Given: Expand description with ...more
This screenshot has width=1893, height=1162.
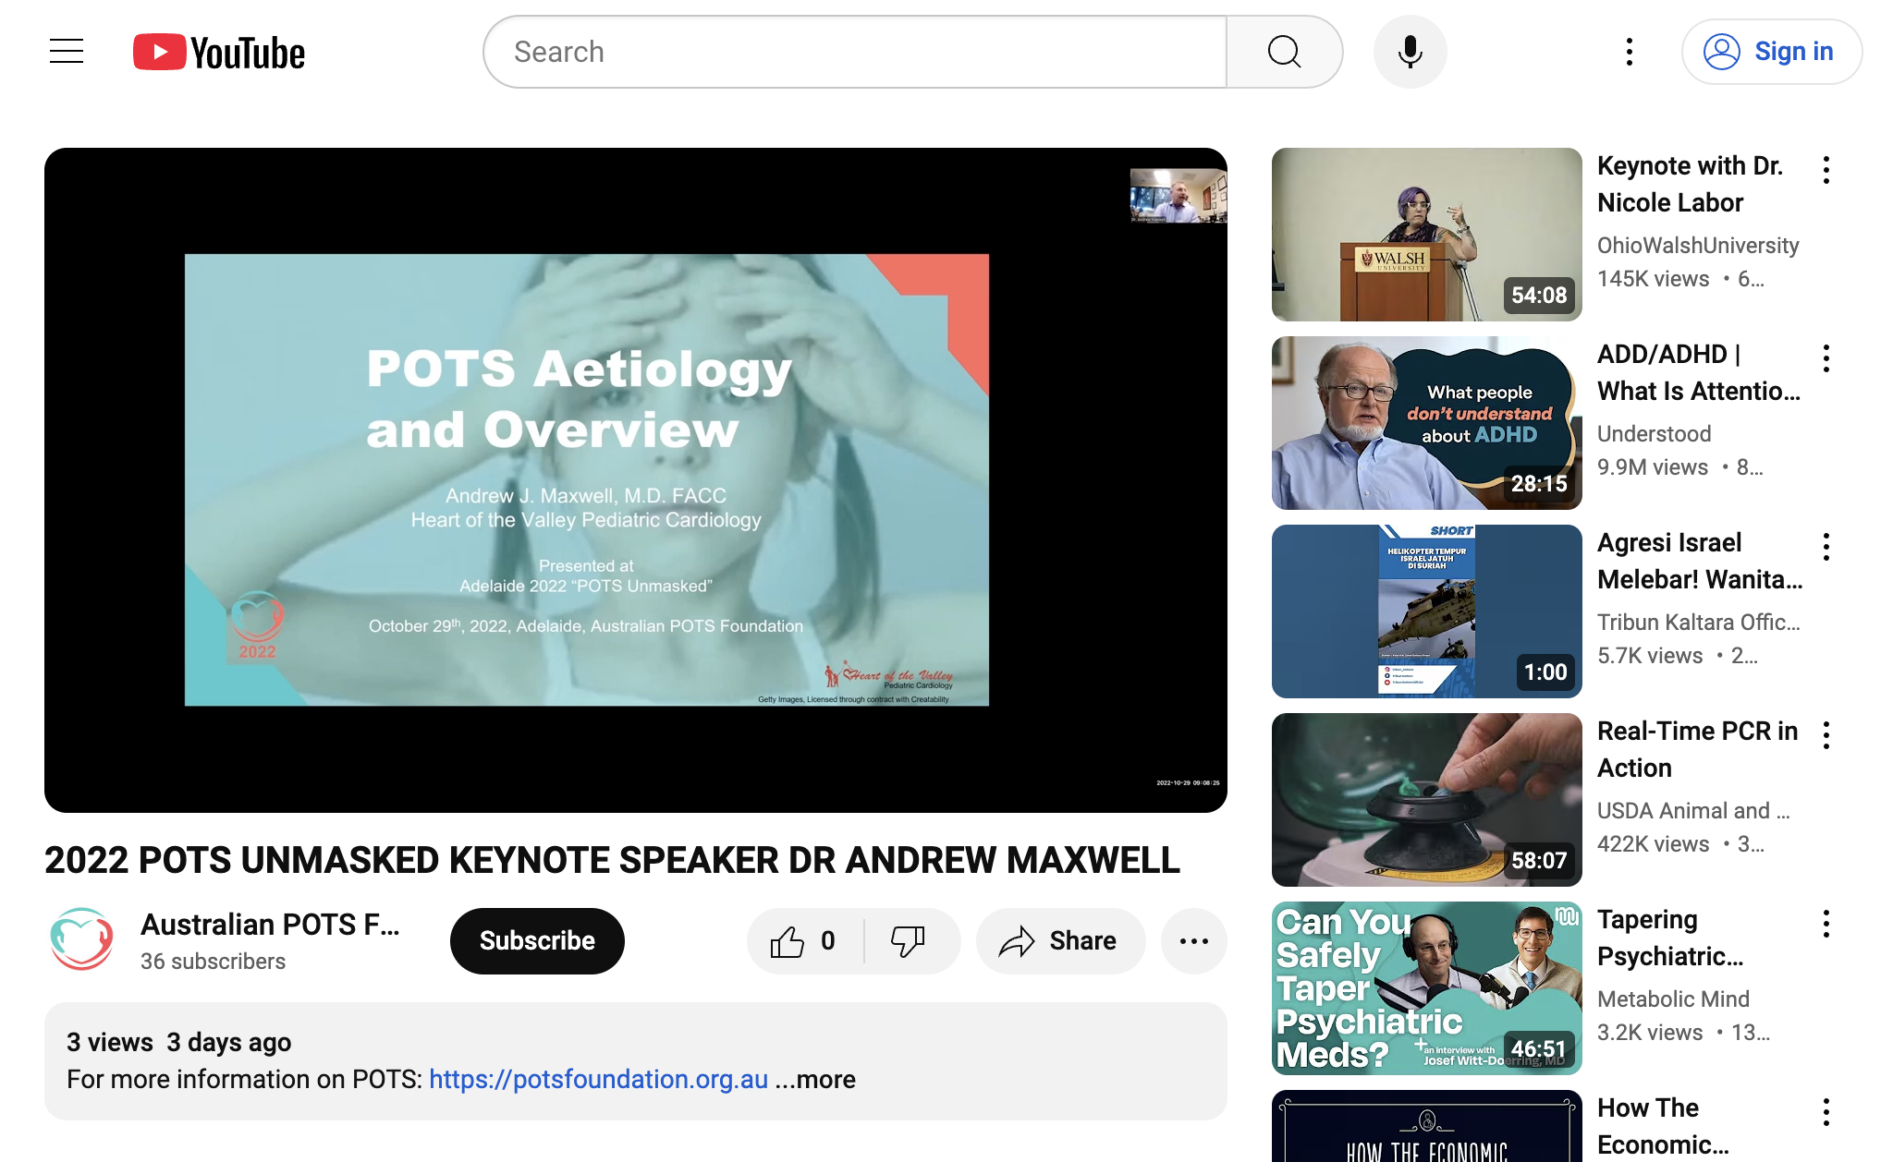Looking at the screenshot, I should (x=816, y=1079).
